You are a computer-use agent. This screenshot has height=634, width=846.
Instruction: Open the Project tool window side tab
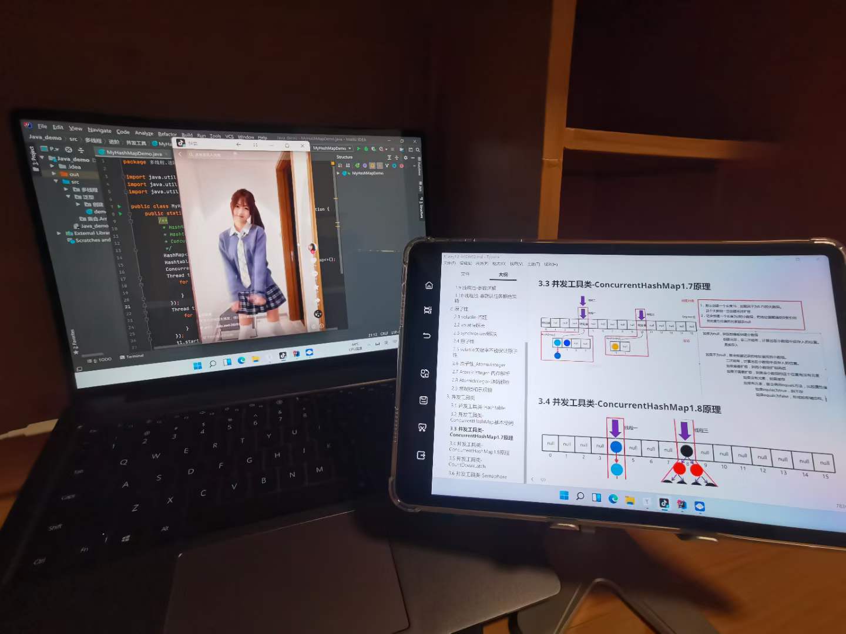pos(34,160)
